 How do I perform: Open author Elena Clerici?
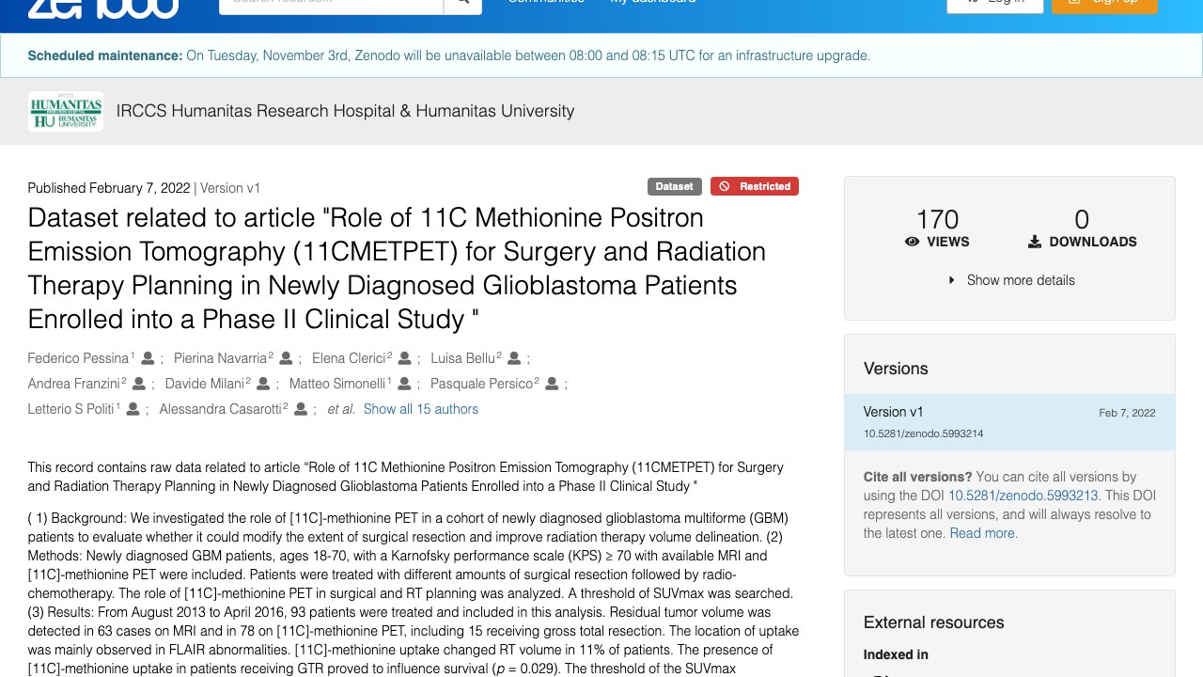coord(349,358)
